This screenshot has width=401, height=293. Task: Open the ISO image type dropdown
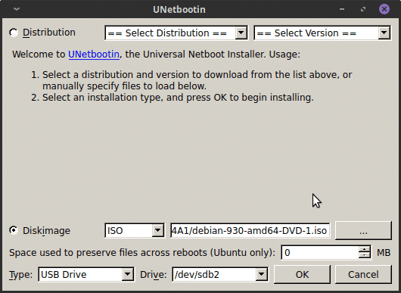tap(135, 231)
